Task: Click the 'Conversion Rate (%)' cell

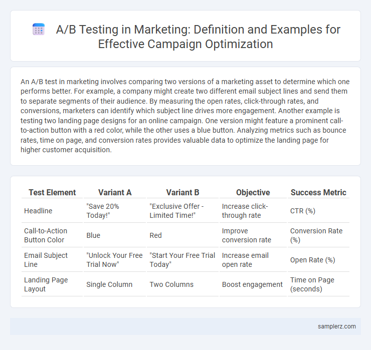Action: click(318, 235)
